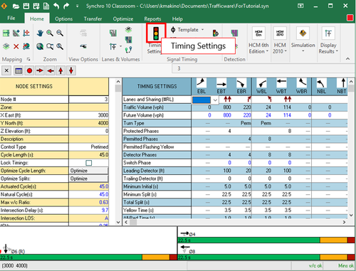Open the Help tab
356x271 pixels.
[177, 18]
